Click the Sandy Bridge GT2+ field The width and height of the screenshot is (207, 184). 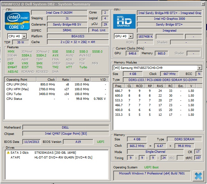tap(169, 25)
